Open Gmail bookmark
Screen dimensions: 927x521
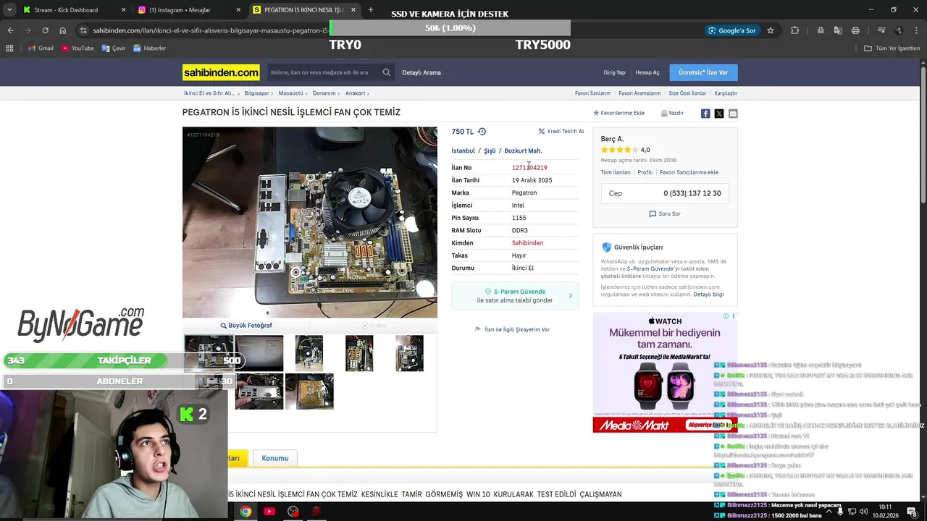point(41,48)
